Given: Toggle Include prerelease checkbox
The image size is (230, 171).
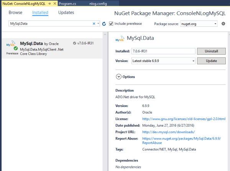Looking at the screenshot, I should (111, 24).
